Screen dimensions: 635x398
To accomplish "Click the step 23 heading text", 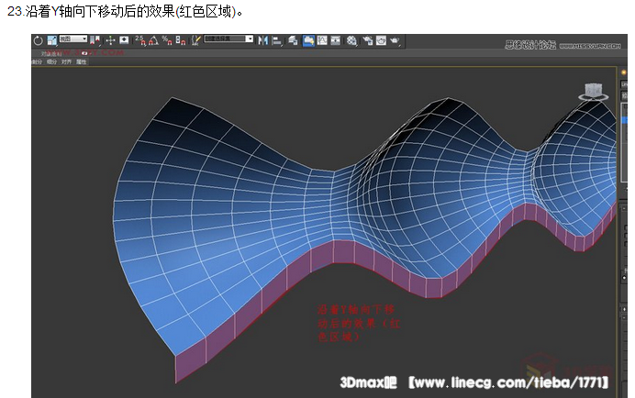I will 125,11.
